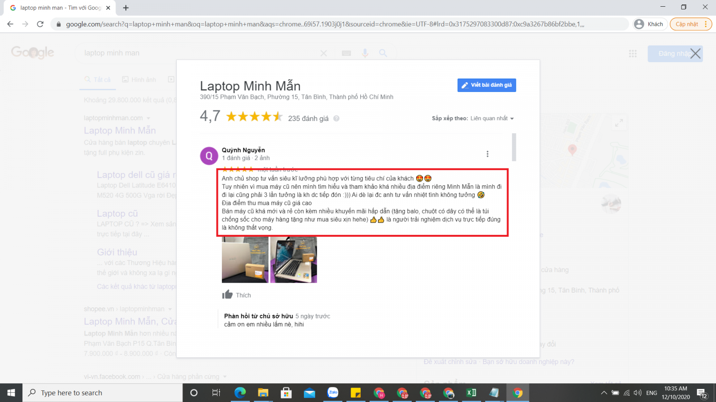Viewport: 716px width, 402px height.
Task: Select the laptop minh man browser tab
Action: point(60,8)
